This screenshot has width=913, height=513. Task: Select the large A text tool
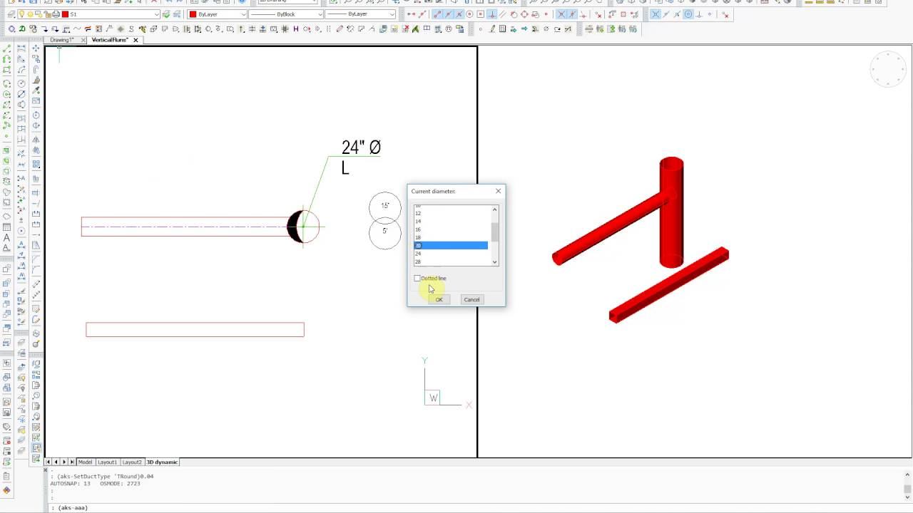click(7, 237)
